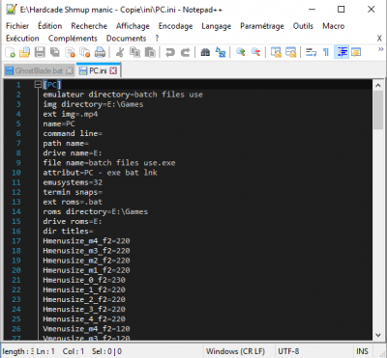Show all characters with the pilcrow icon
Screen dimensions: 387x358
pyautogui.click(x=326, y=52)
